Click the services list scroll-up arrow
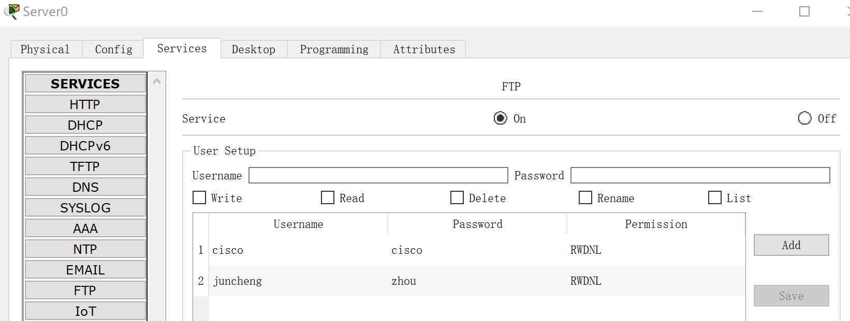 157,82
